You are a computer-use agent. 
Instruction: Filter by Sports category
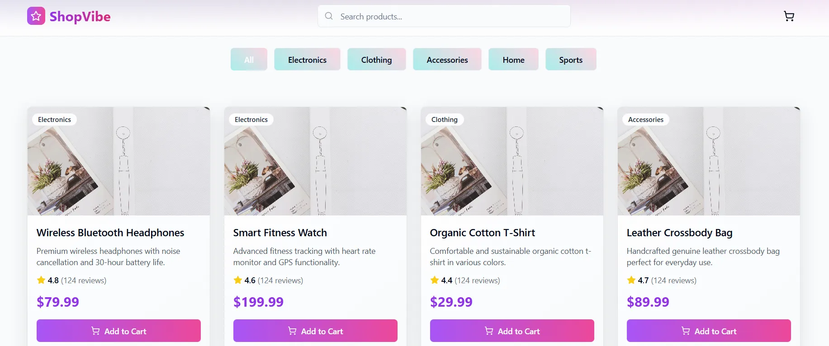[570, 60]
